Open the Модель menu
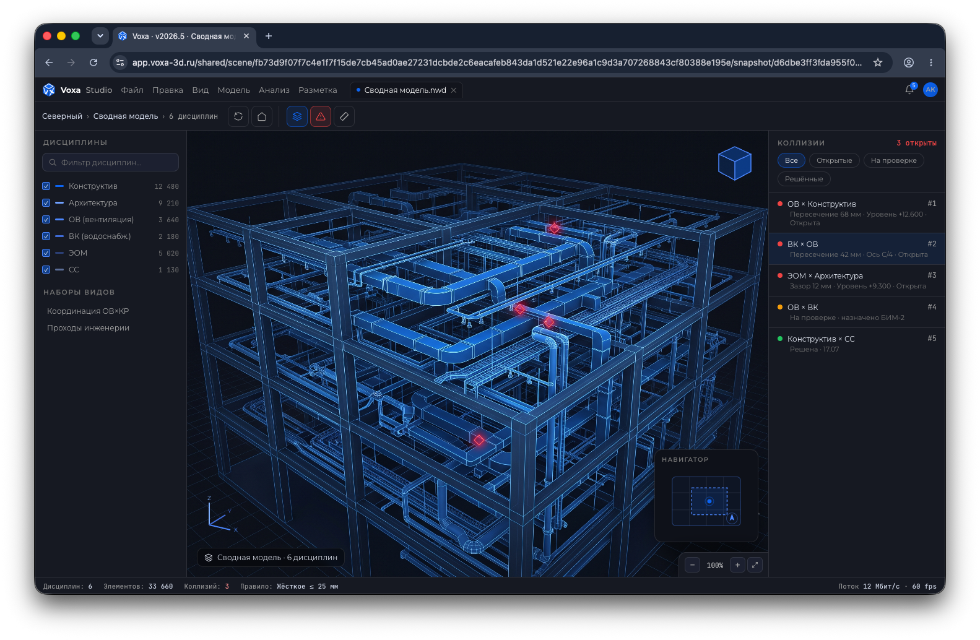 point(233,90)
